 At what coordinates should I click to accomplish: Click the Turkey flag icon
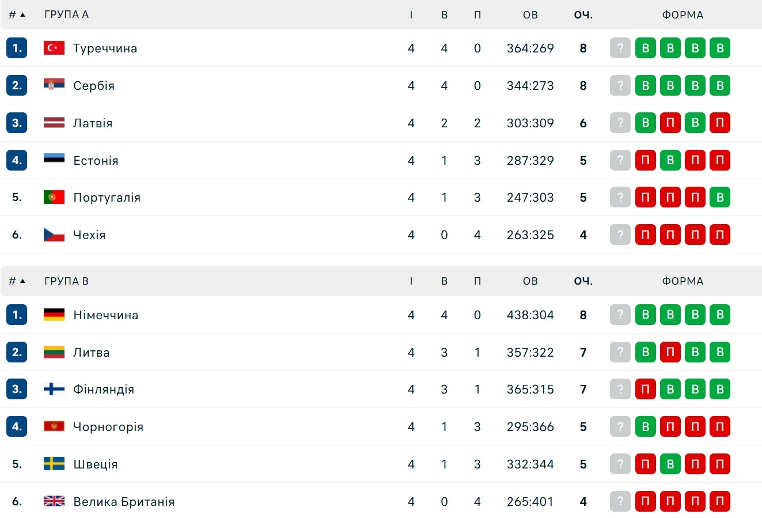coord(54,48)
